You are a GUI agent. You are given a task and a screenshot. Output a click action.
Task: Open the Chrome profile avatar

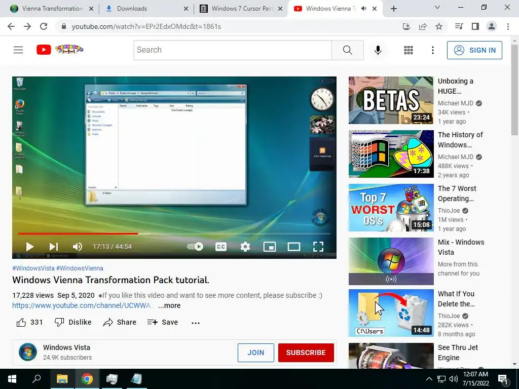pos(492,26)
